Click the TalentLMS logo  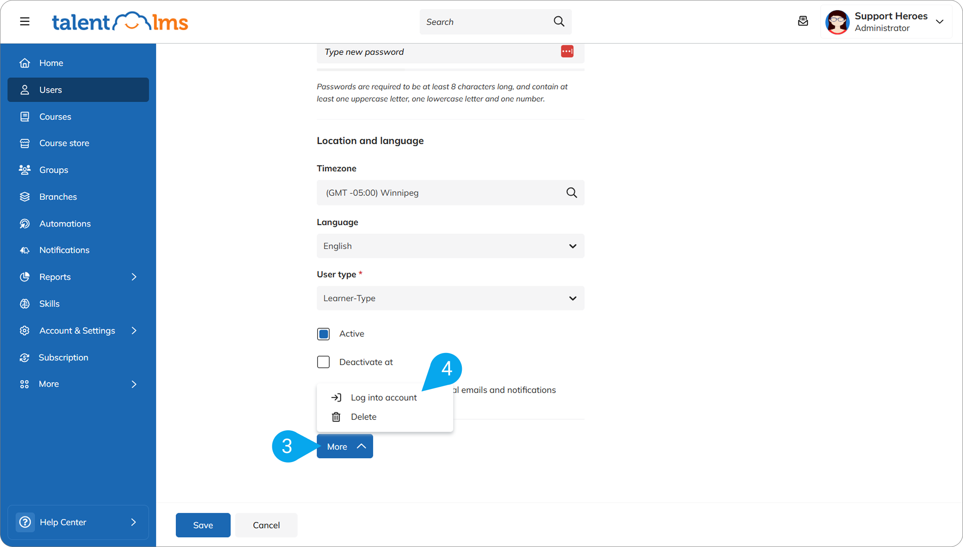[x=120, y=22]
